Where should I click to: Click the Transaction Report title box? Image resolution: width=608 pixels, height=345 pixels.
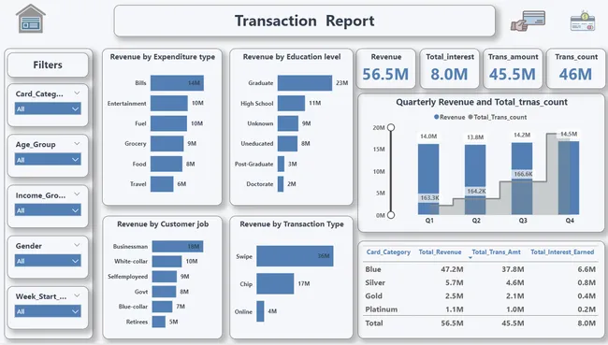click(304, 21)
